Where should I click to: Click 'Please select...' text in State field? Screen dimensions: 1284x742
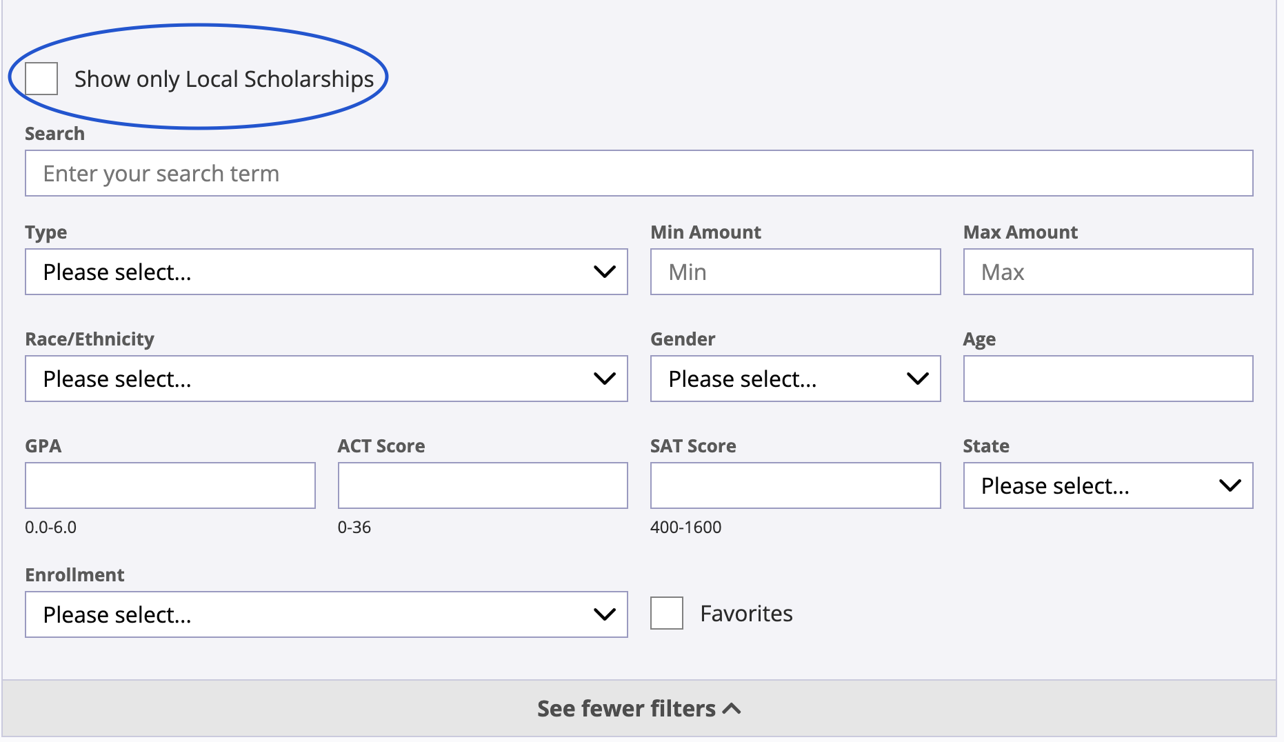coord(1055,486)
